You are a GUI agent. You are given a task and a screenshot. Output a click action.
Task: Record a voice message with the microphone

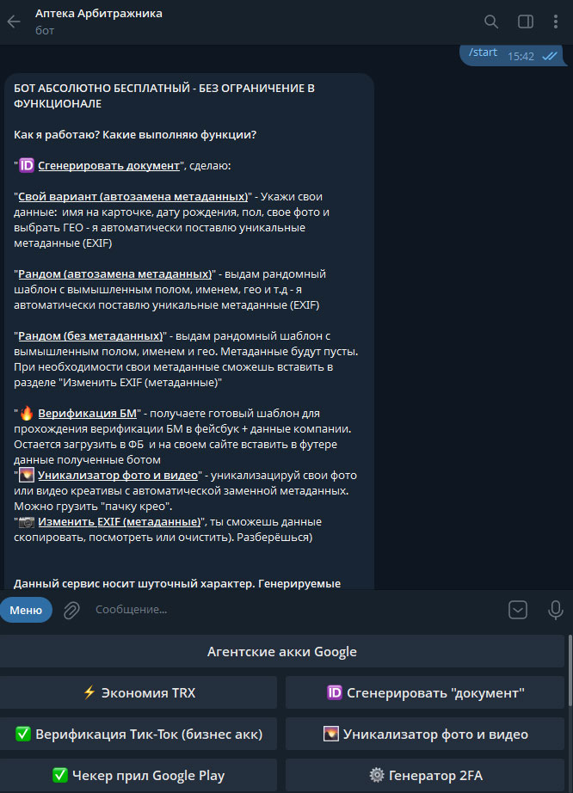pyautogui.click(x=555, y=610)
